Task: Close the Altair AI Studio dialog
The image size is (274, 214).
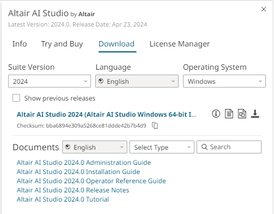Action: click(x=264, y=9)
